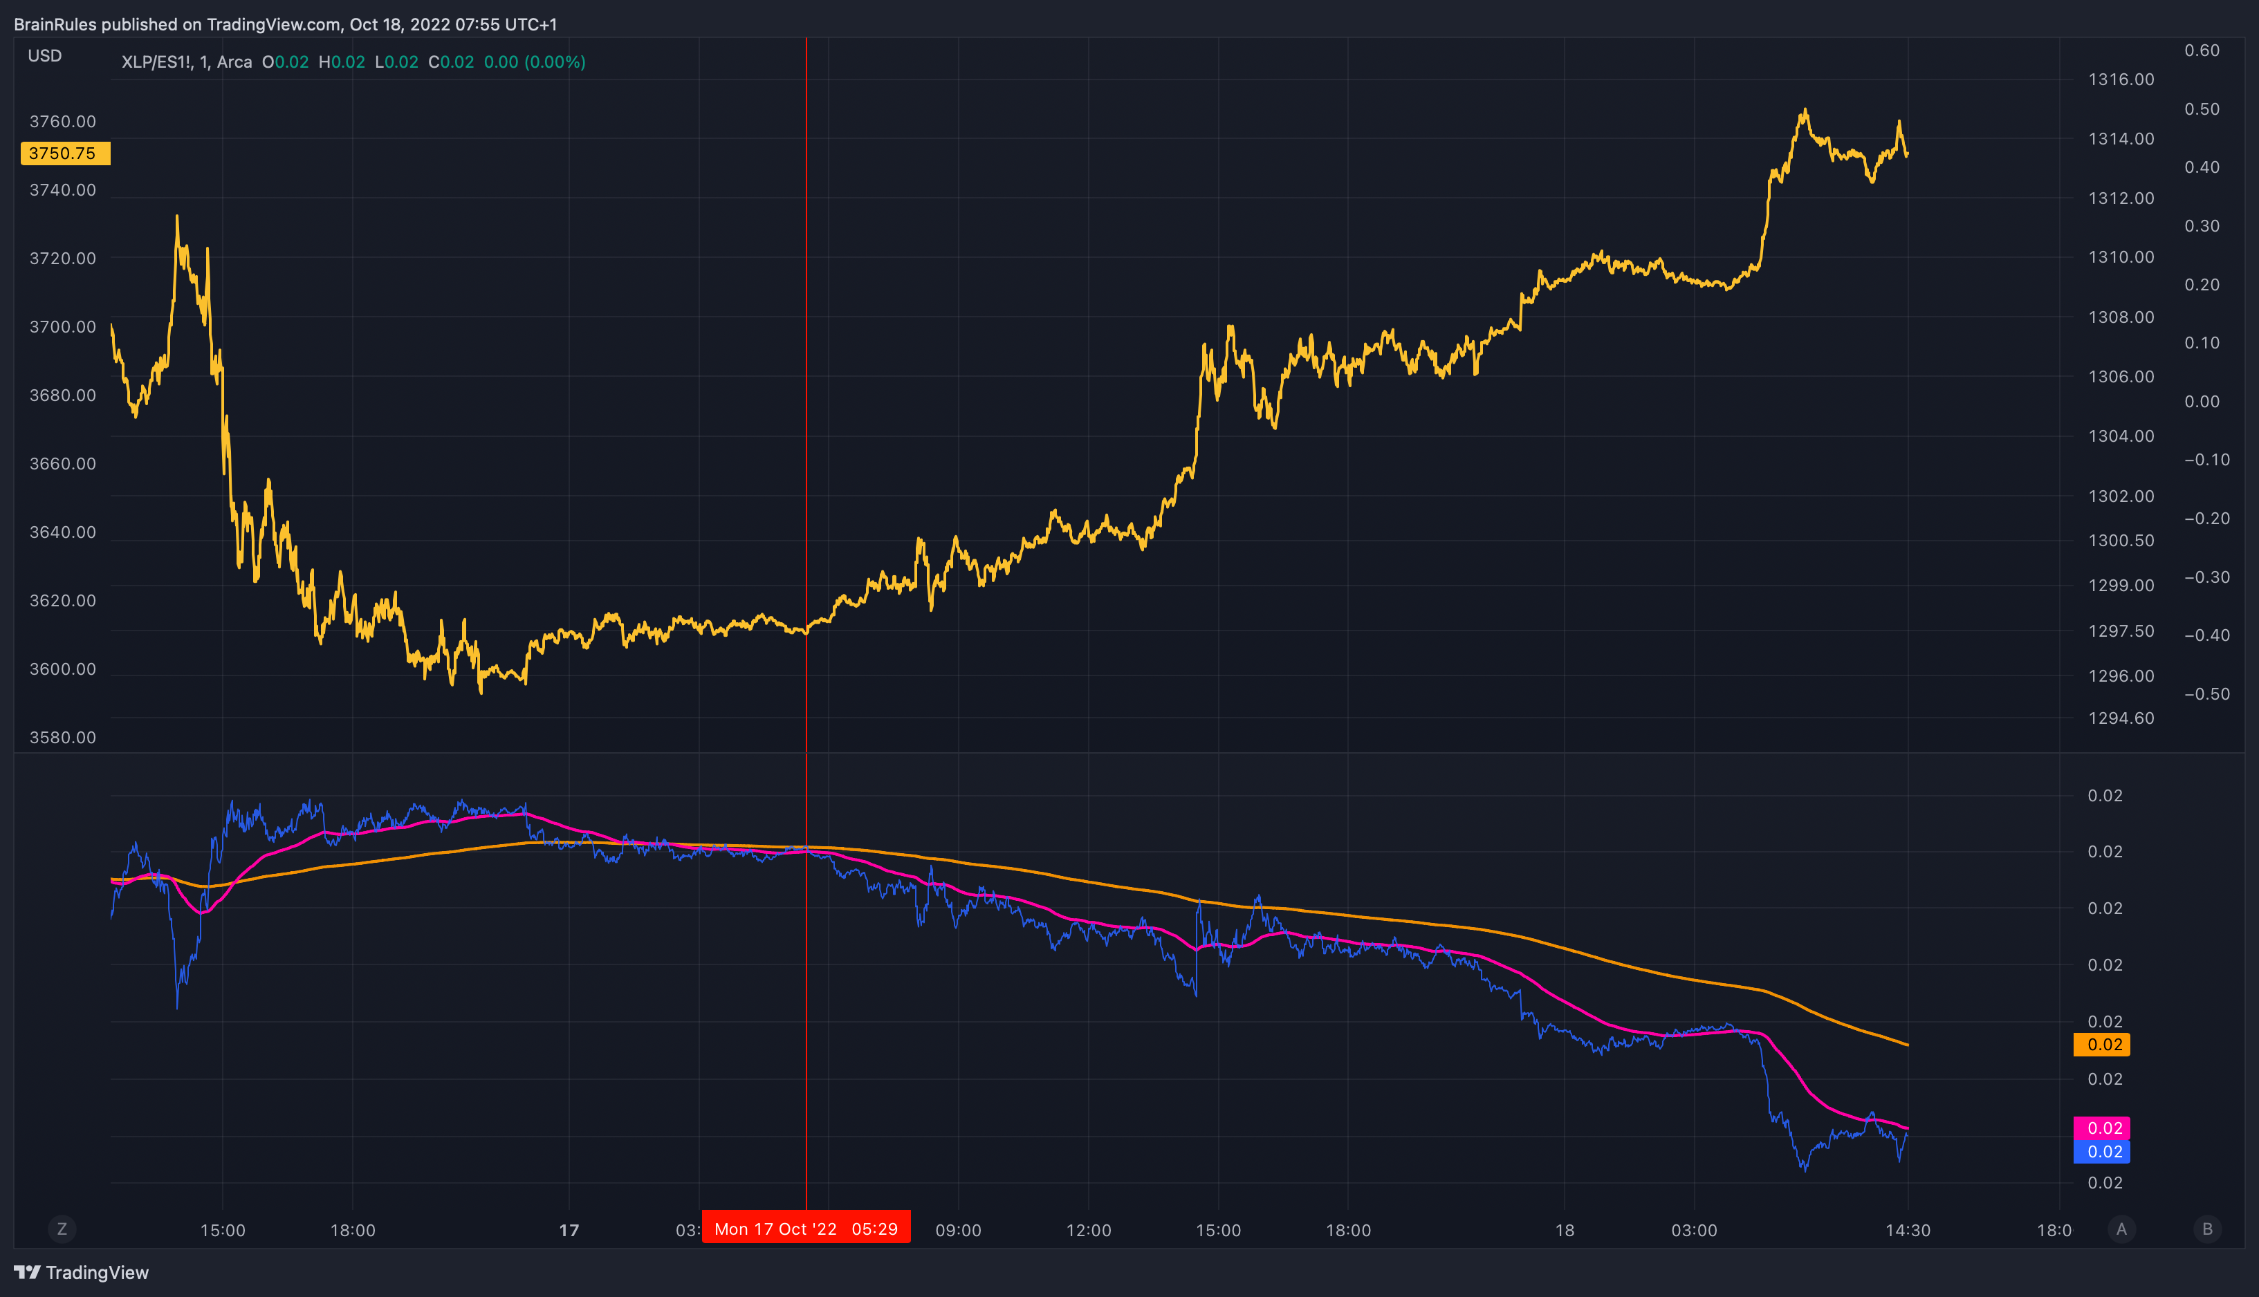Click the 0.50 far-right scale label
The height and width of the screenshot is (1297, 2259).
(2202, 109)
